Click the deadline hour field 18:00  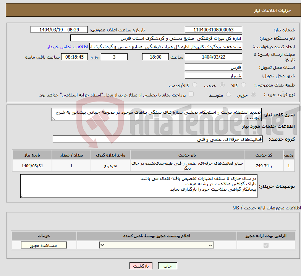click(x=155, y=57)
